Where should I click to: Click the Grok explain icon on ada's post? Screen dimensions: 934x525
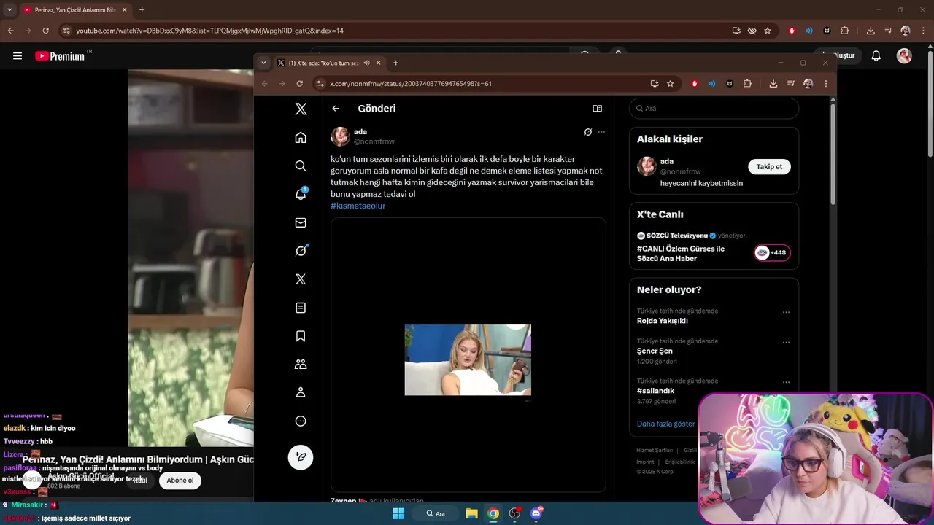click(587, 132)
